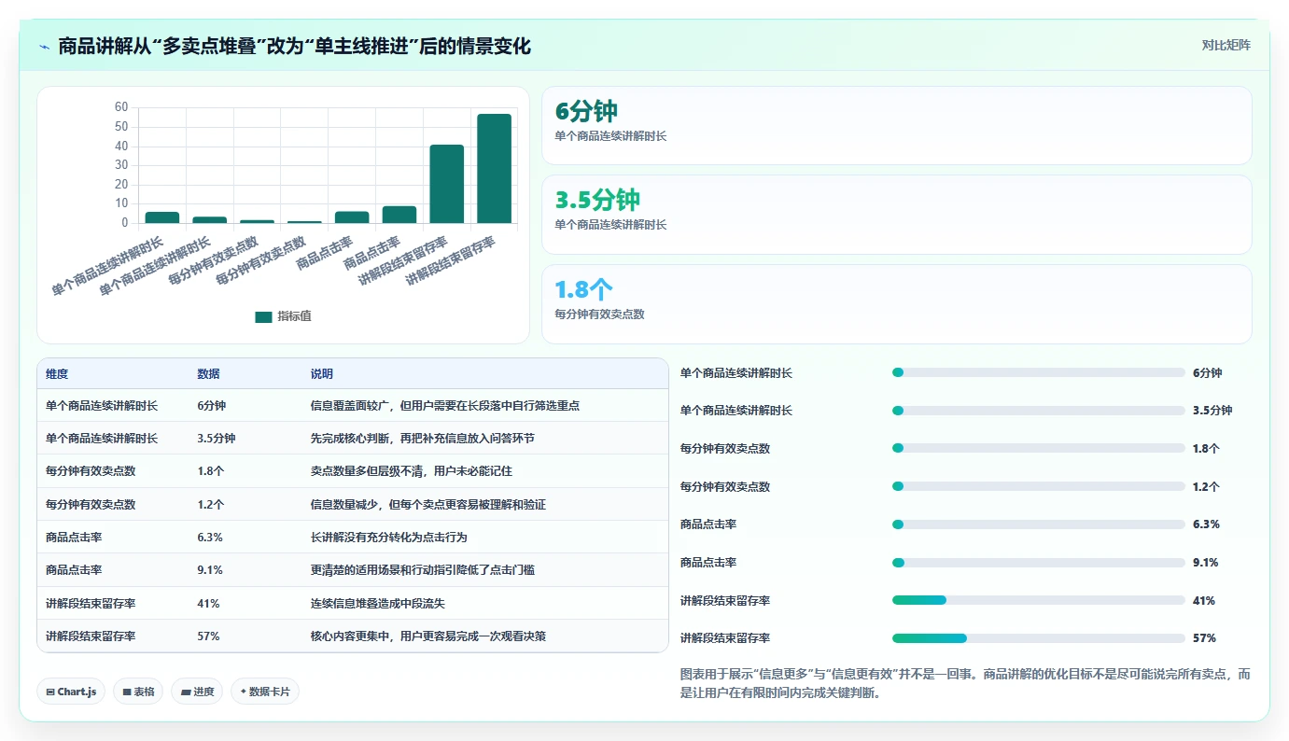Click the note 连续信息堆叠造成中段流失
This screenshot has height=741, width=1289.
(x=378, y=604)
